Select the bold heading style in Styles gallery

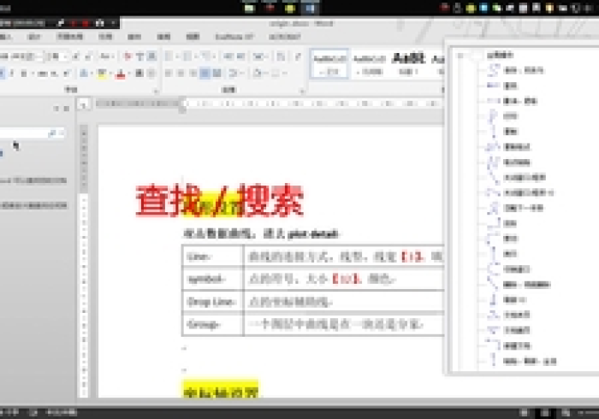click(408, 64)
